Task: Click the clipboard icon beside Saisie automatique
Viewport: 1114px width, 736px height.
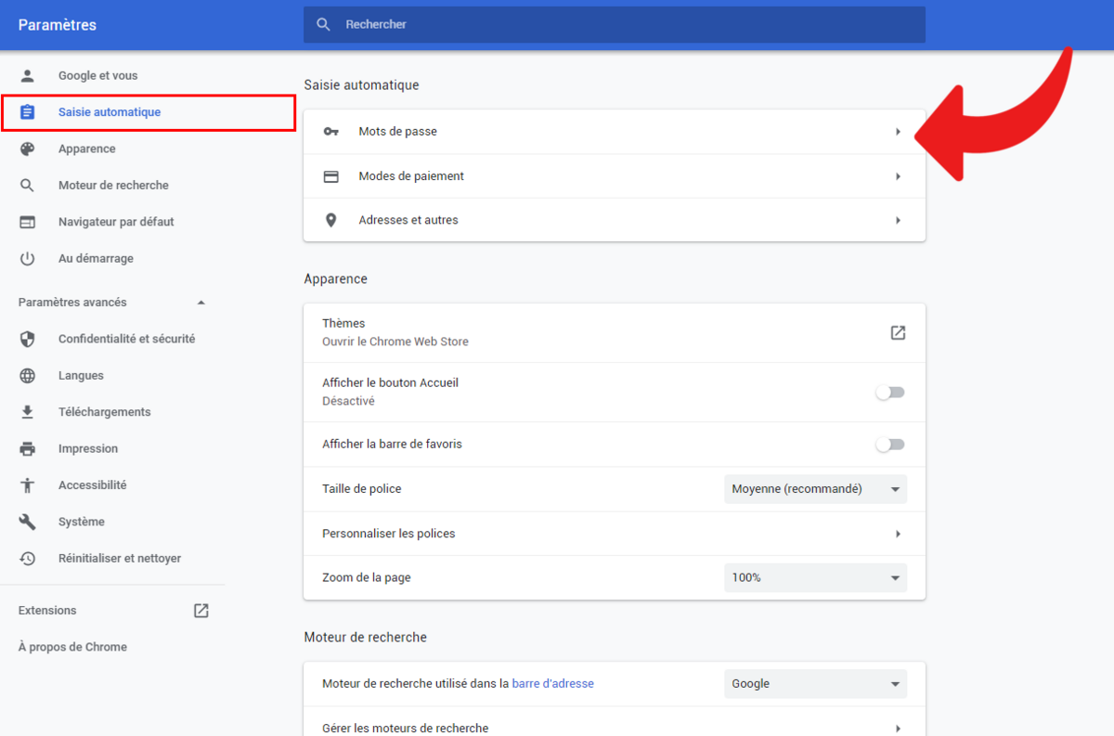Action: (28, 112)
